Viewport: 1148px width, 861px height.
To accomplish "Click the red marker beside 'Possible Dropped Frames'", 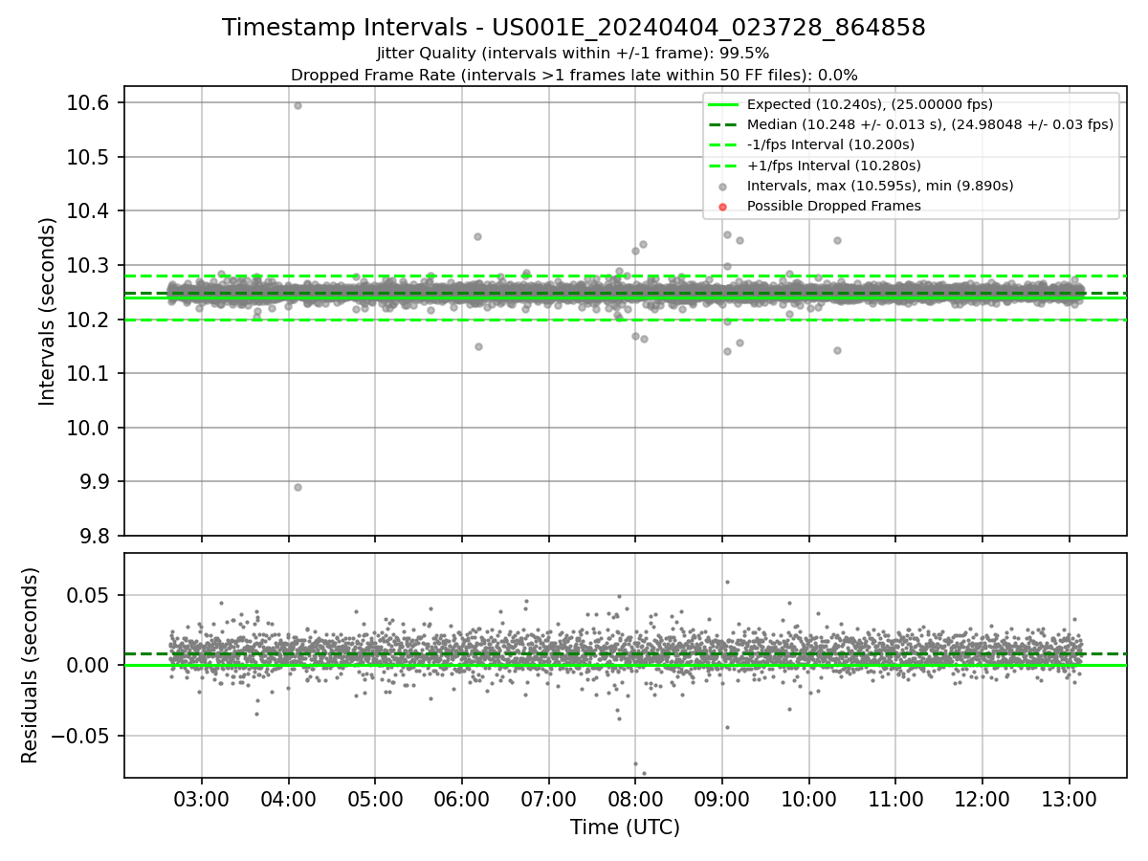I will (x=723, y=206).
